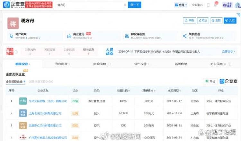Switch to the 风险信息 tab
Viewport: 241px width, 141px height.
click(99, 64)
